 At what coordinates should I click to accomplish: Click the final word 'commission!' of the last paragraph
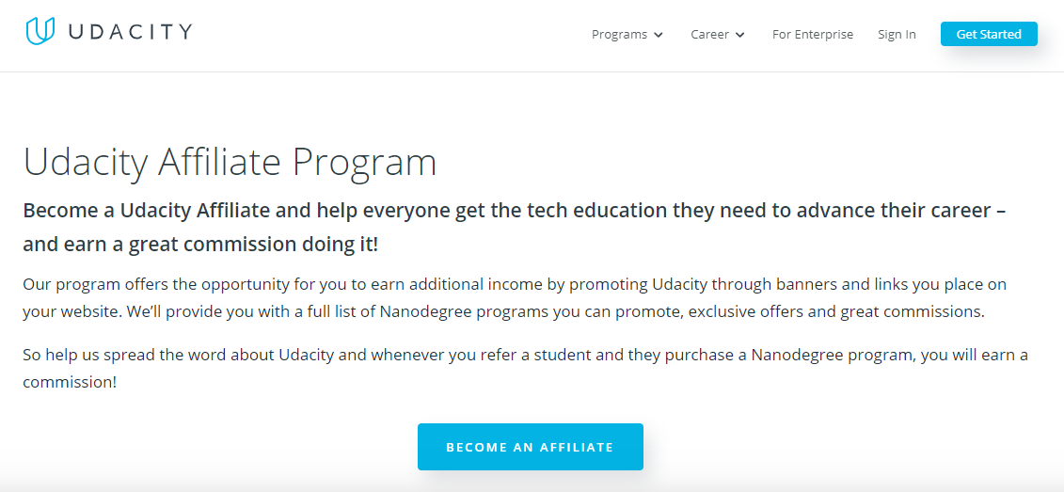tap(70, 383)
